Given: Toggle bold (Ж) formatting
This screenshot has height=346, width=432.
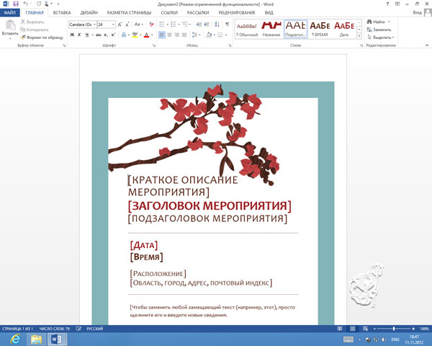Looking at the screenshot, I should pyautogui.click(x=72, y=35).
